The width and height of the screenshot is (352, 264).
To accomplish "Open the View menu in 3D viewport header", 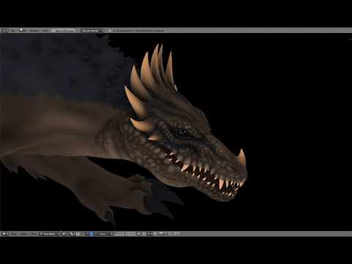I will pyautogui.click(x=14, y=234).
